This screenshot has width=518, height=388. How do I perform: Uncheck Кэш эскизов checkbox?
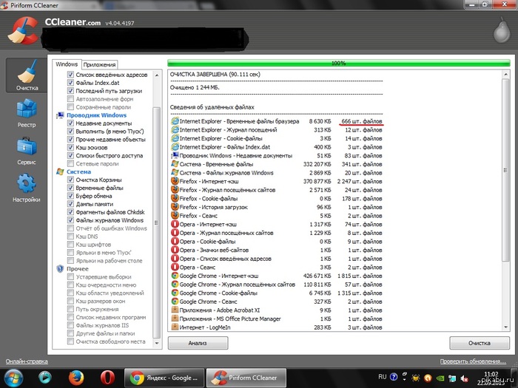point(70,147)
